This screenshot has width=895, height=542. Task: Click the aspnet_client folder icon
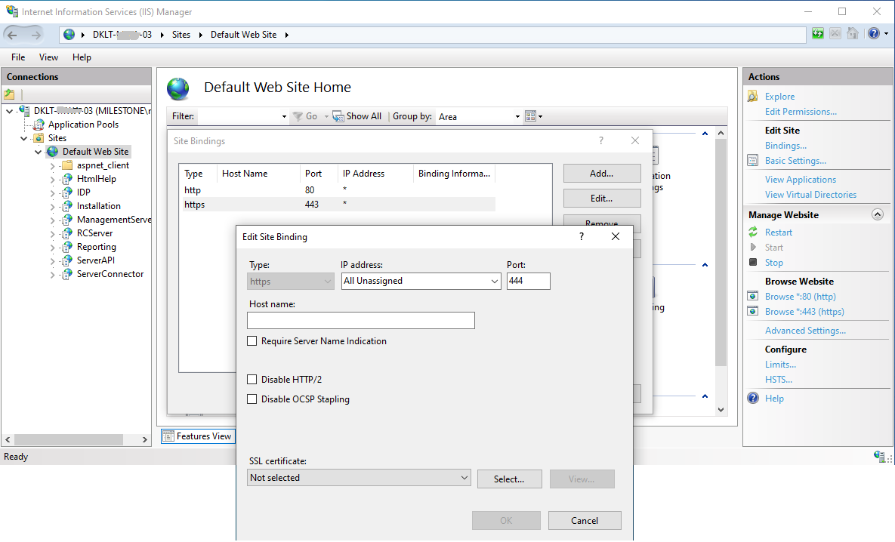pyautogui.click(x=66, y=165)
